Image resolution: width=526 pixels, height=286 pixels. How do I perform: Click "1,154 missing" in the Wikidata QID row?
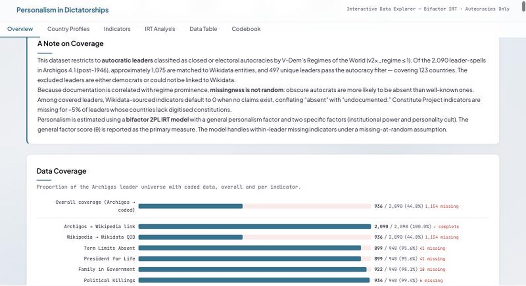(441, 237)
